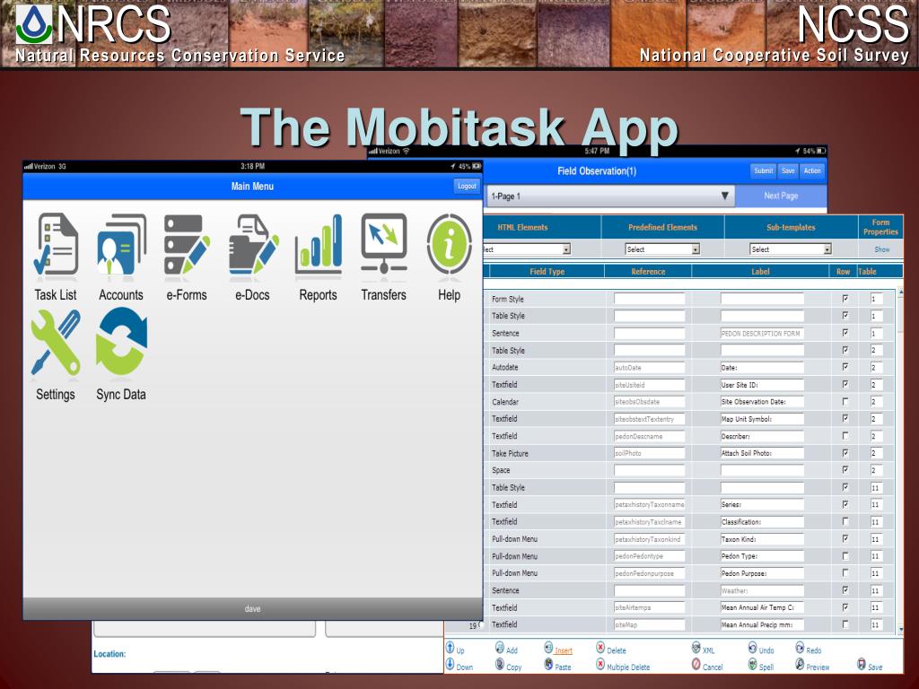Toggle Row checkbox for Take Picture row
The width and height of the screenshot is (919, 689).
845,453
